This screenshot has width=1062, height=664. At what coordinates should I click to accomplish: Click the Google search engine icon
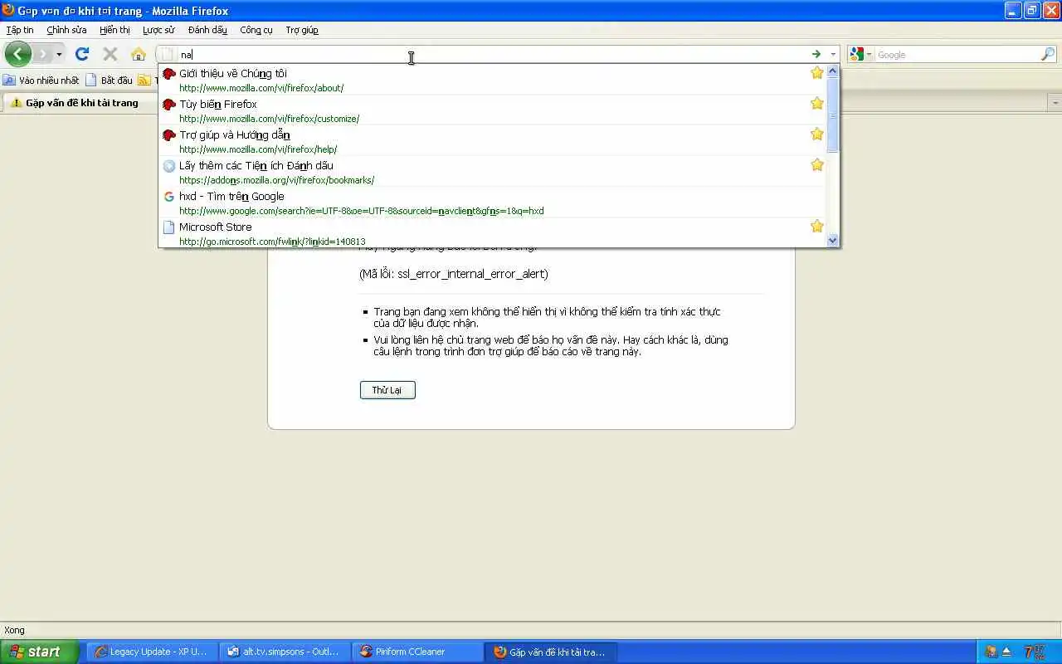[x=857, y=55]
